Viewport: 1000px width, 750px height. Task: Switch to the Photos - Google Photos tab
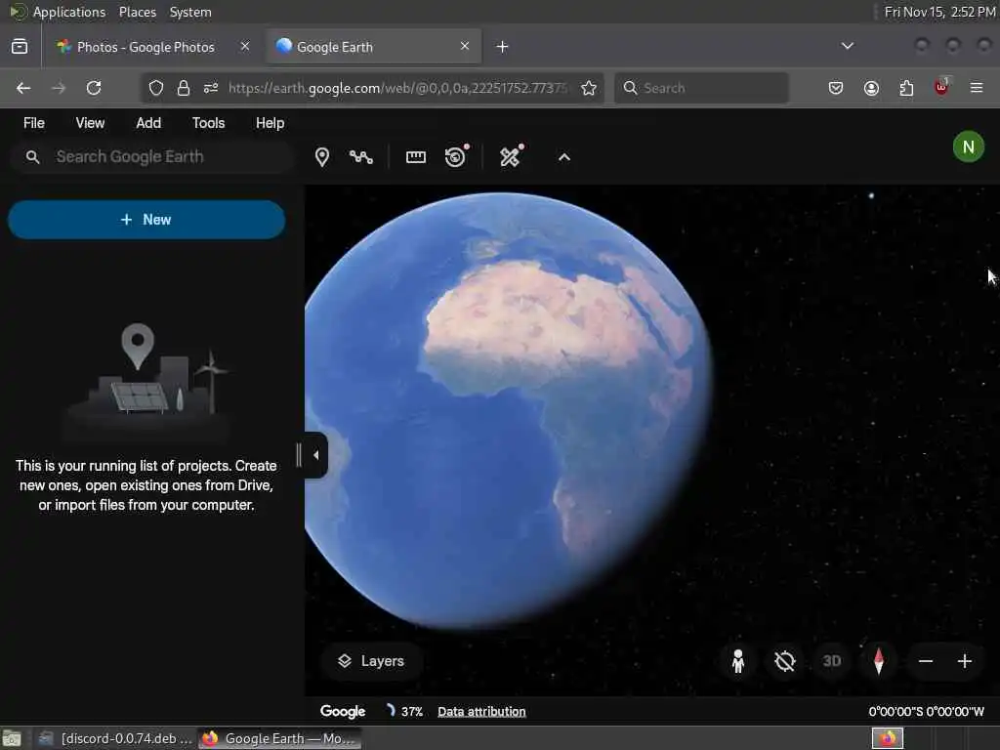(145, 47)
